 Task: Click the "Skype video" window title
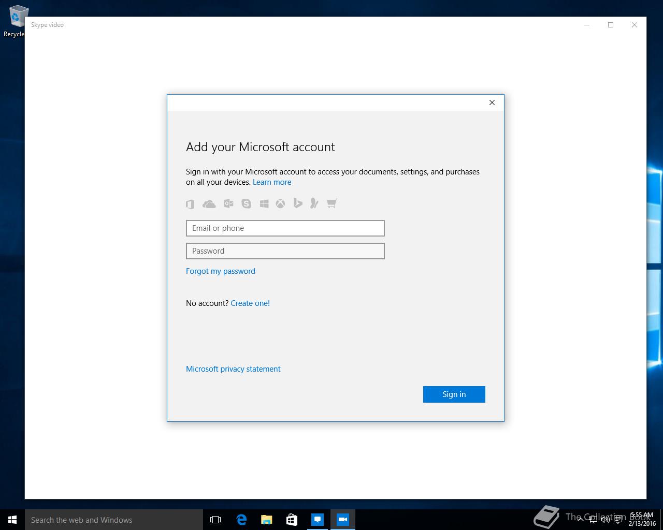(x=47, y=25)
